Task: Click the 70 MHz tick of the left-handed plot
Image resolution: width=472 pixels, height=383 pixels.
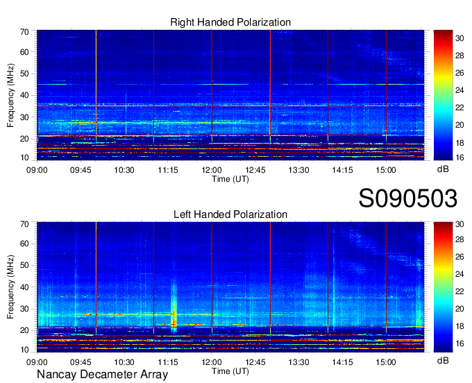Action: 24,224
